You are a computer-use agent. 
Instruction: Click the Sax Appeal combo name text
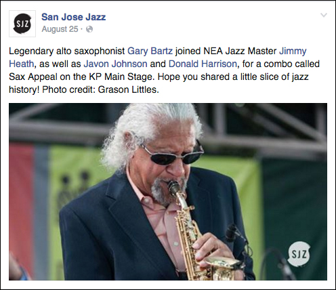pyautogui.click(x=33, y=77)
